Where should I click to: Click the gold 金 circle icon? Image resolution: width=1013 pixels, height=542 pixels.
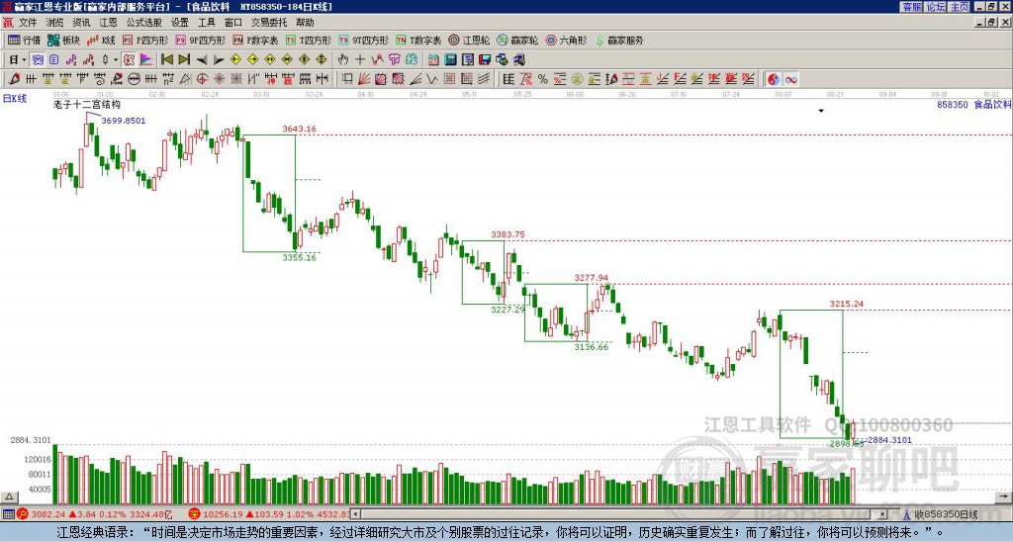[577, 79]
